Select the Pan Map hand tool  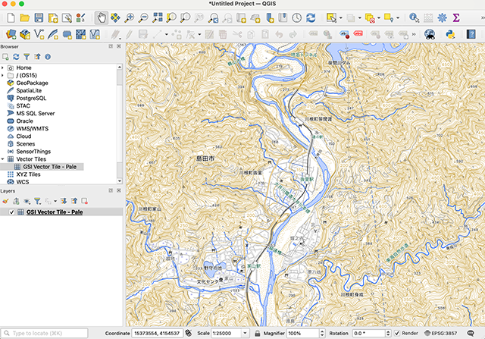coord(102,17)
